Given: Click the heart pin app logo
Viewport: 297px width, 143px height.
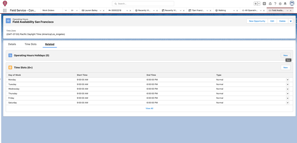Looking at the screenshot, I should (5, 3).
